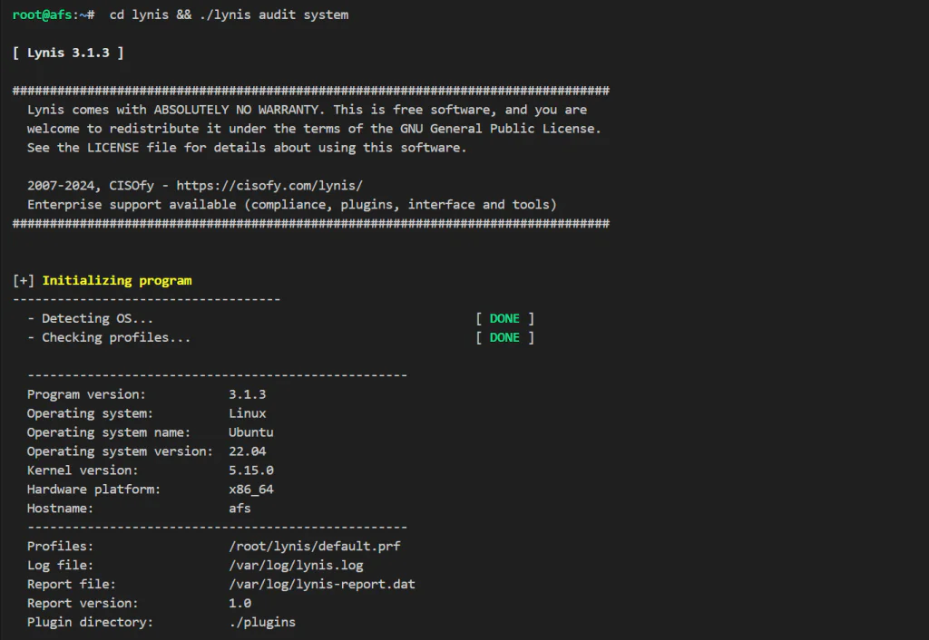Click the value '22.04'
This screenshot has height=640, width=929.
click(x=248, y=451)
